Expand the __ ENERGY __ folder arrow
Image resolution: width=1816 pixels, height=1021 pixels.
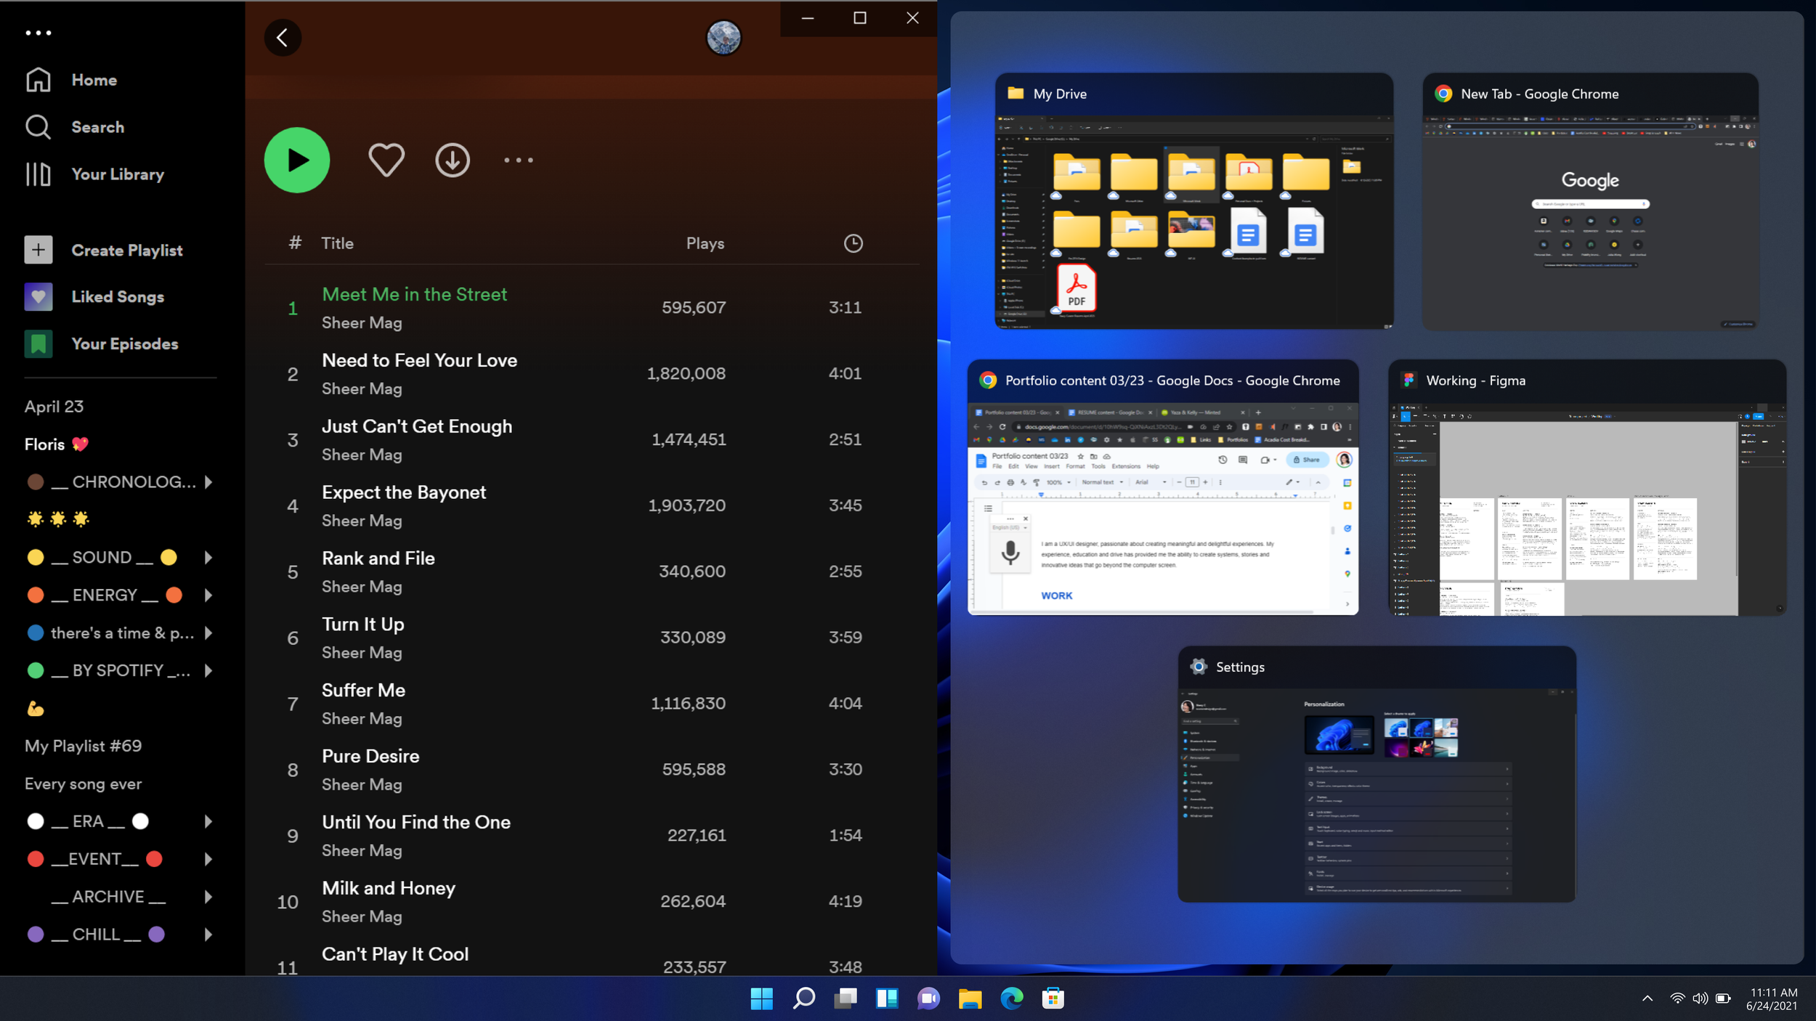(x=208, y=595)
